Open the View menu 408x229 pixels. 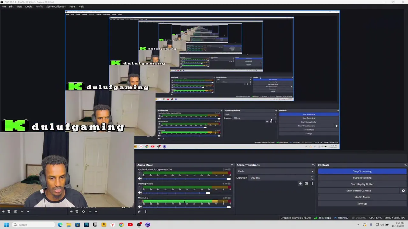(x=19, y=6)
